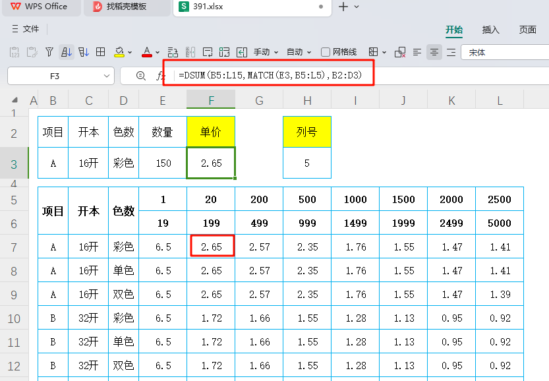Click the merge cells icon
549x381 pixels.
point(224,52)
